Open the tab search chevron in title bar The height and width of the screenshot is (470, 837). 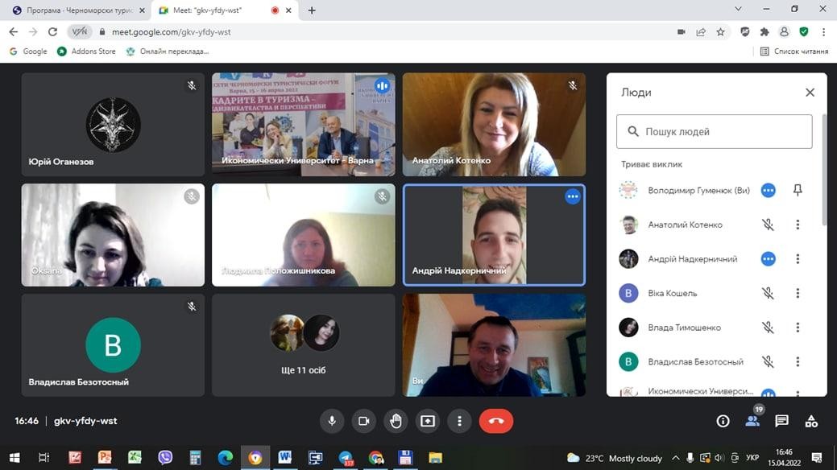(738, 9)
